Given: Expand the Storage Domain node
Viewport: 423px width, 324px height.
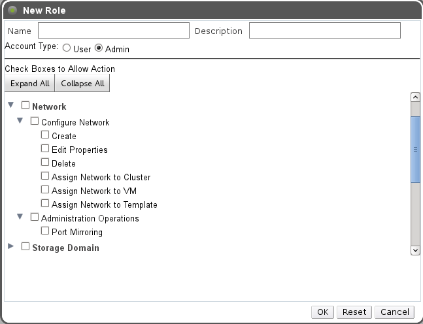Looking at the screenshot, I should pyautogui.click(x=10, y=247).
